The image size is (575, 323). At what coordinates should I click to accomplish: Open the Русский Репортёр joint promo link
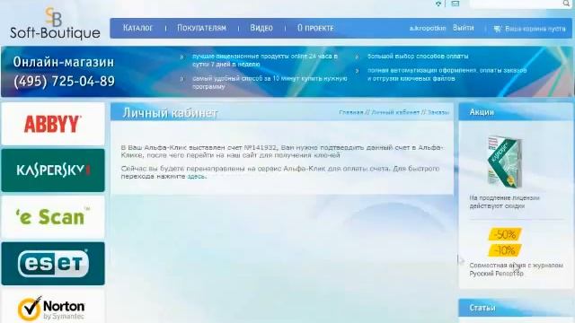[x=516, y=269]
